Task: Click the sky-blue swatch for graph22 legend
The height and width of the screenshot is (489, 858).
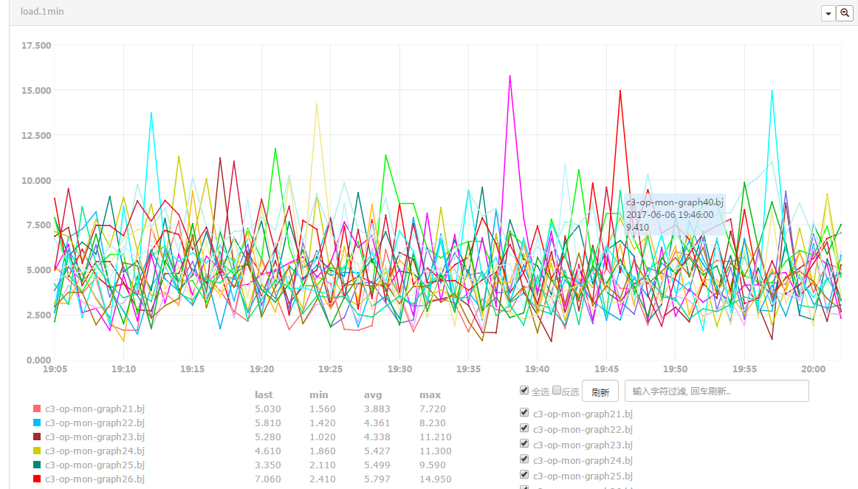Action: click(x=37, y=423)
